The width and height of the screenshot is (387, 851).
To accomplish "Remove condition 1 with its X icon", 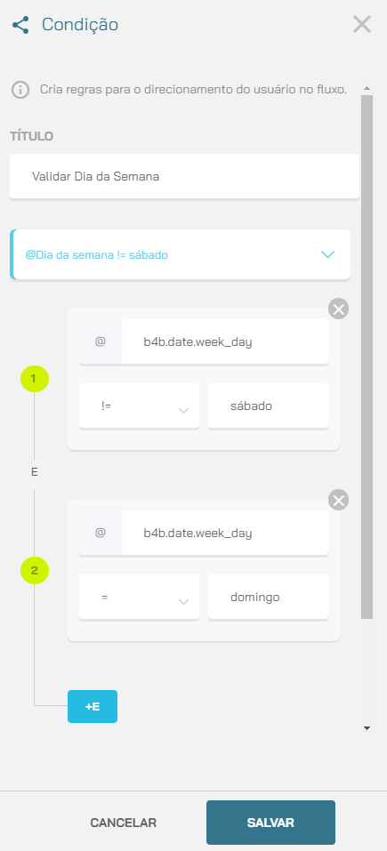I will pos(338,309).
